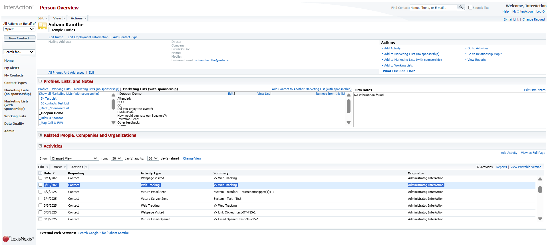Click the LexisNexis logo

pos(18,239)
